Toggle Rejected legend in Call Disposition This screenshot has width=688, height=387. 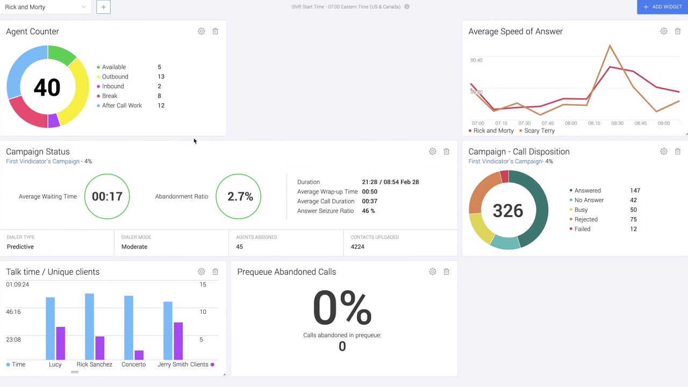tap(584, 220)
